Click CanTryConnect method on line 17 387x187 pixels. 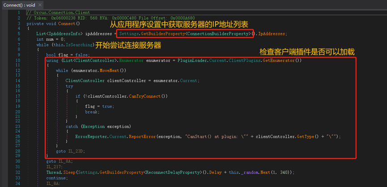145,96
